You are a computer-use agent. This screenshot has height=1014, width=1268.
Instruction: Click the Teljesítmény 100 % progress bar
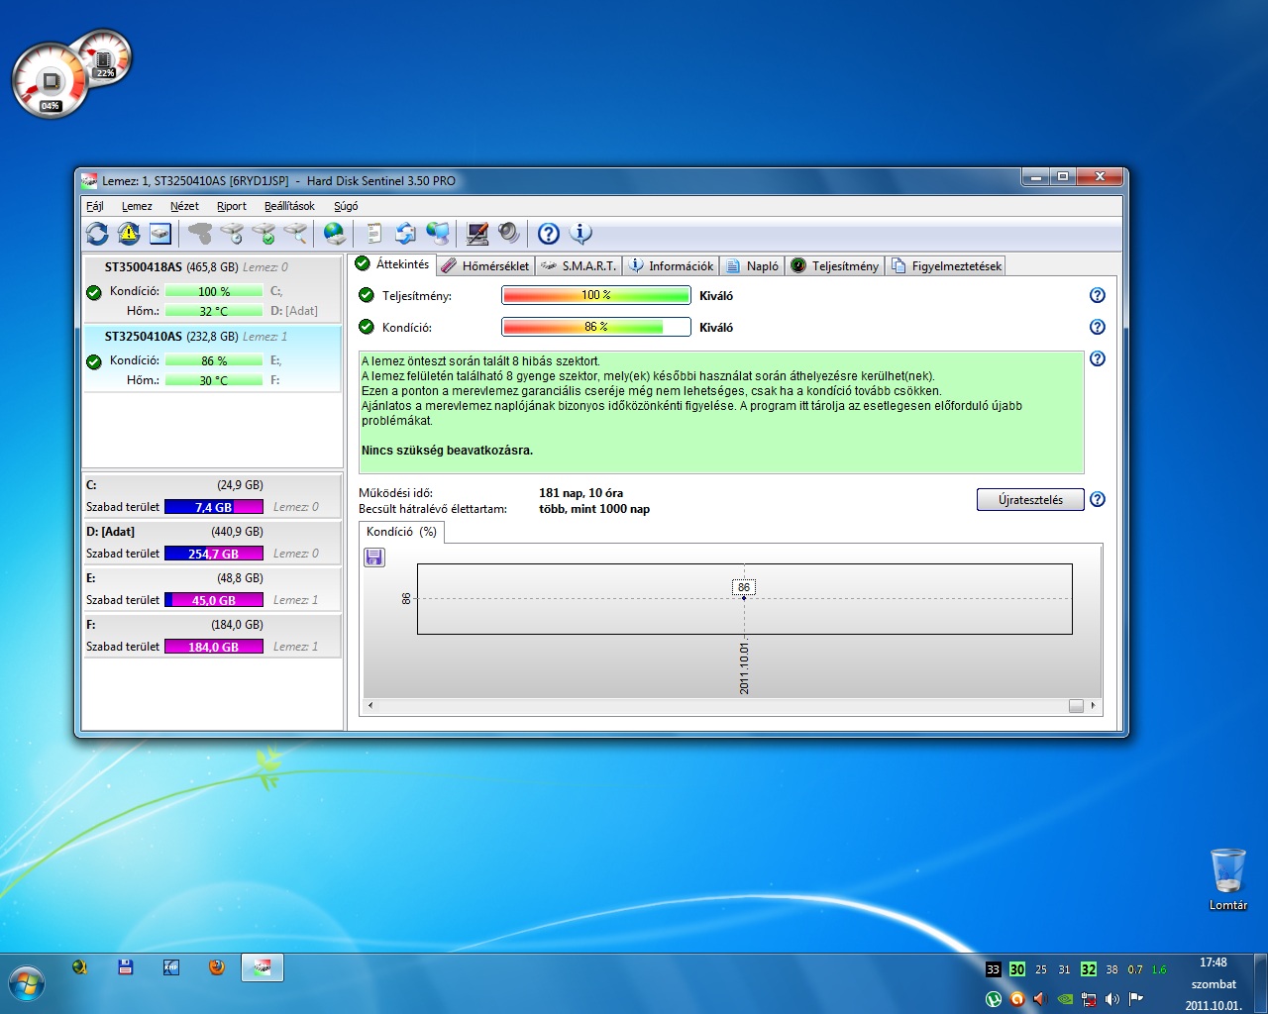point(595,295)
